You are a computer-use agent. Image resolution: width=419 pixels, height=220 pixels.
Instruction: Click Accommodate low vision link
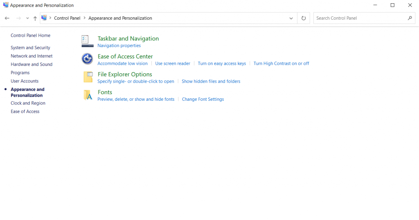click(x=122, y=64)
